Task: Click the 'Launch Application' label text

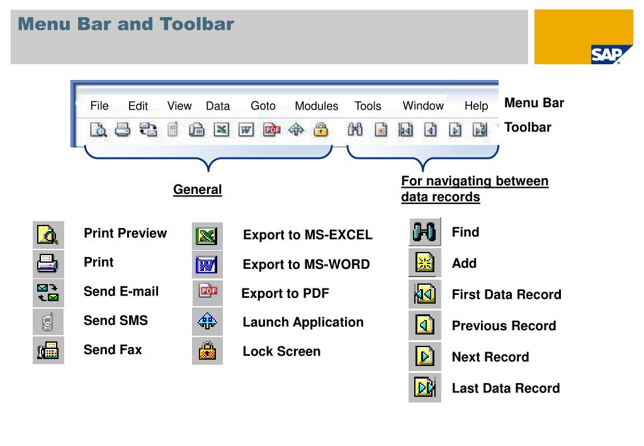Action: [303, 323]
